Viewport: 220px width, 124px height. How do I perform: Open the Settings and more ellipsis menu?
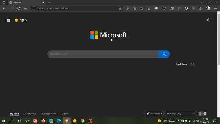pos(216,8)
